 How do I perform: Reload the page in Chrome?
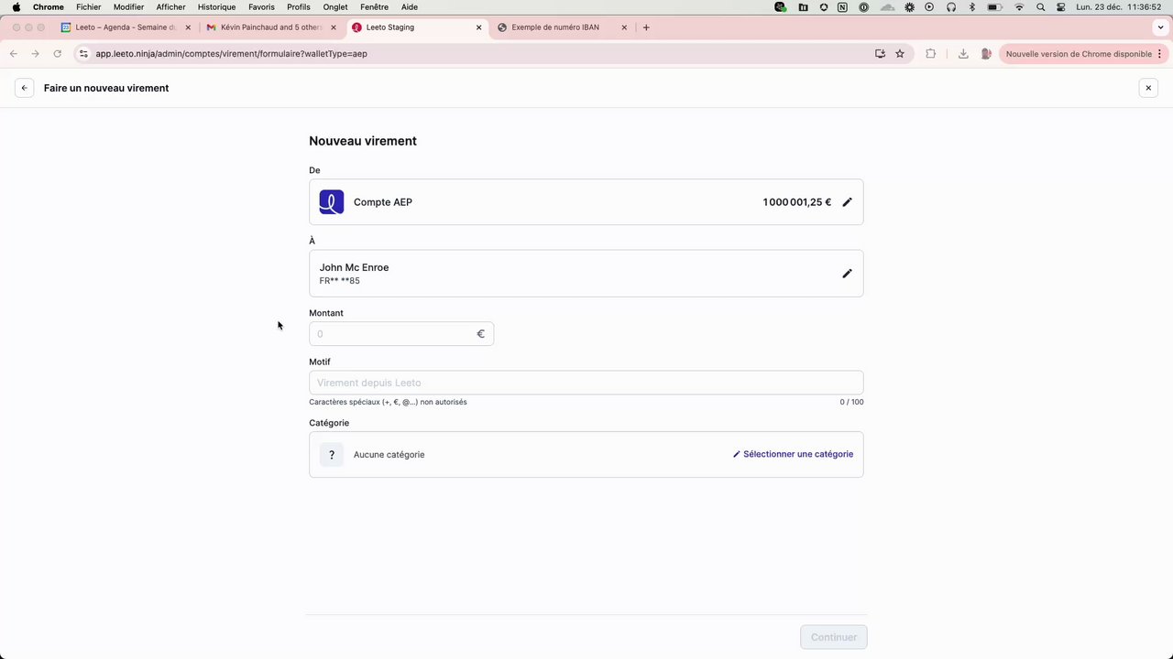coord(57,54)
